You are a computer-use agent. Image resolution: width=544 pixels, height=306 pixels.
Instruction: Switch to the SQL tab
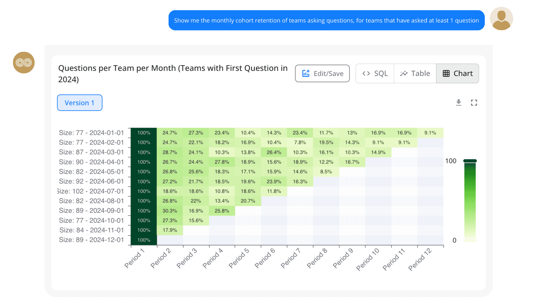tap(375, 74)
